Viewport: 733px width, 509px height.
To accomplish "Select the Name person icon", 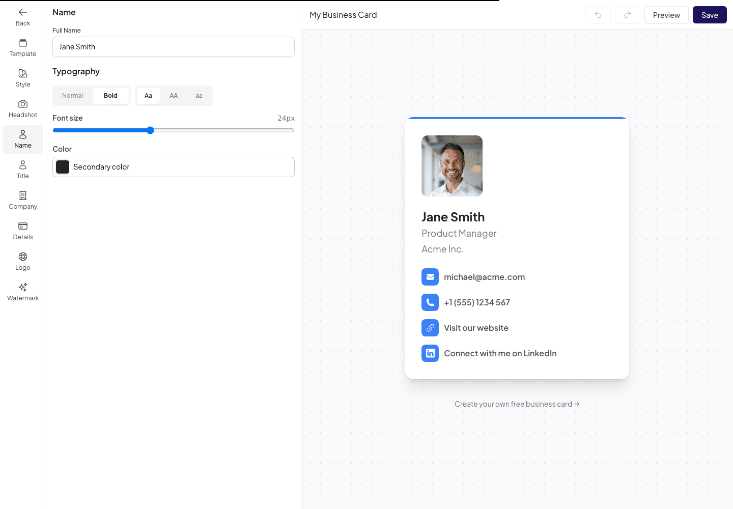I will tap(23, 134).
